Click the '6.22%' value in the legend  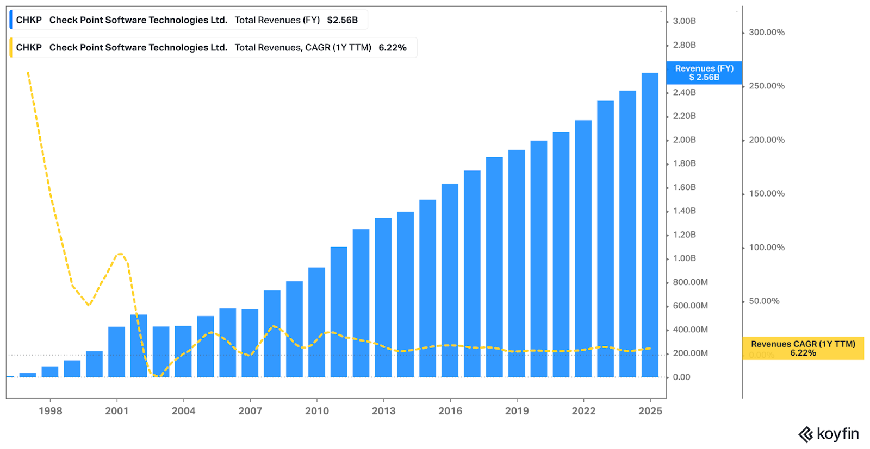pos(393,47)
